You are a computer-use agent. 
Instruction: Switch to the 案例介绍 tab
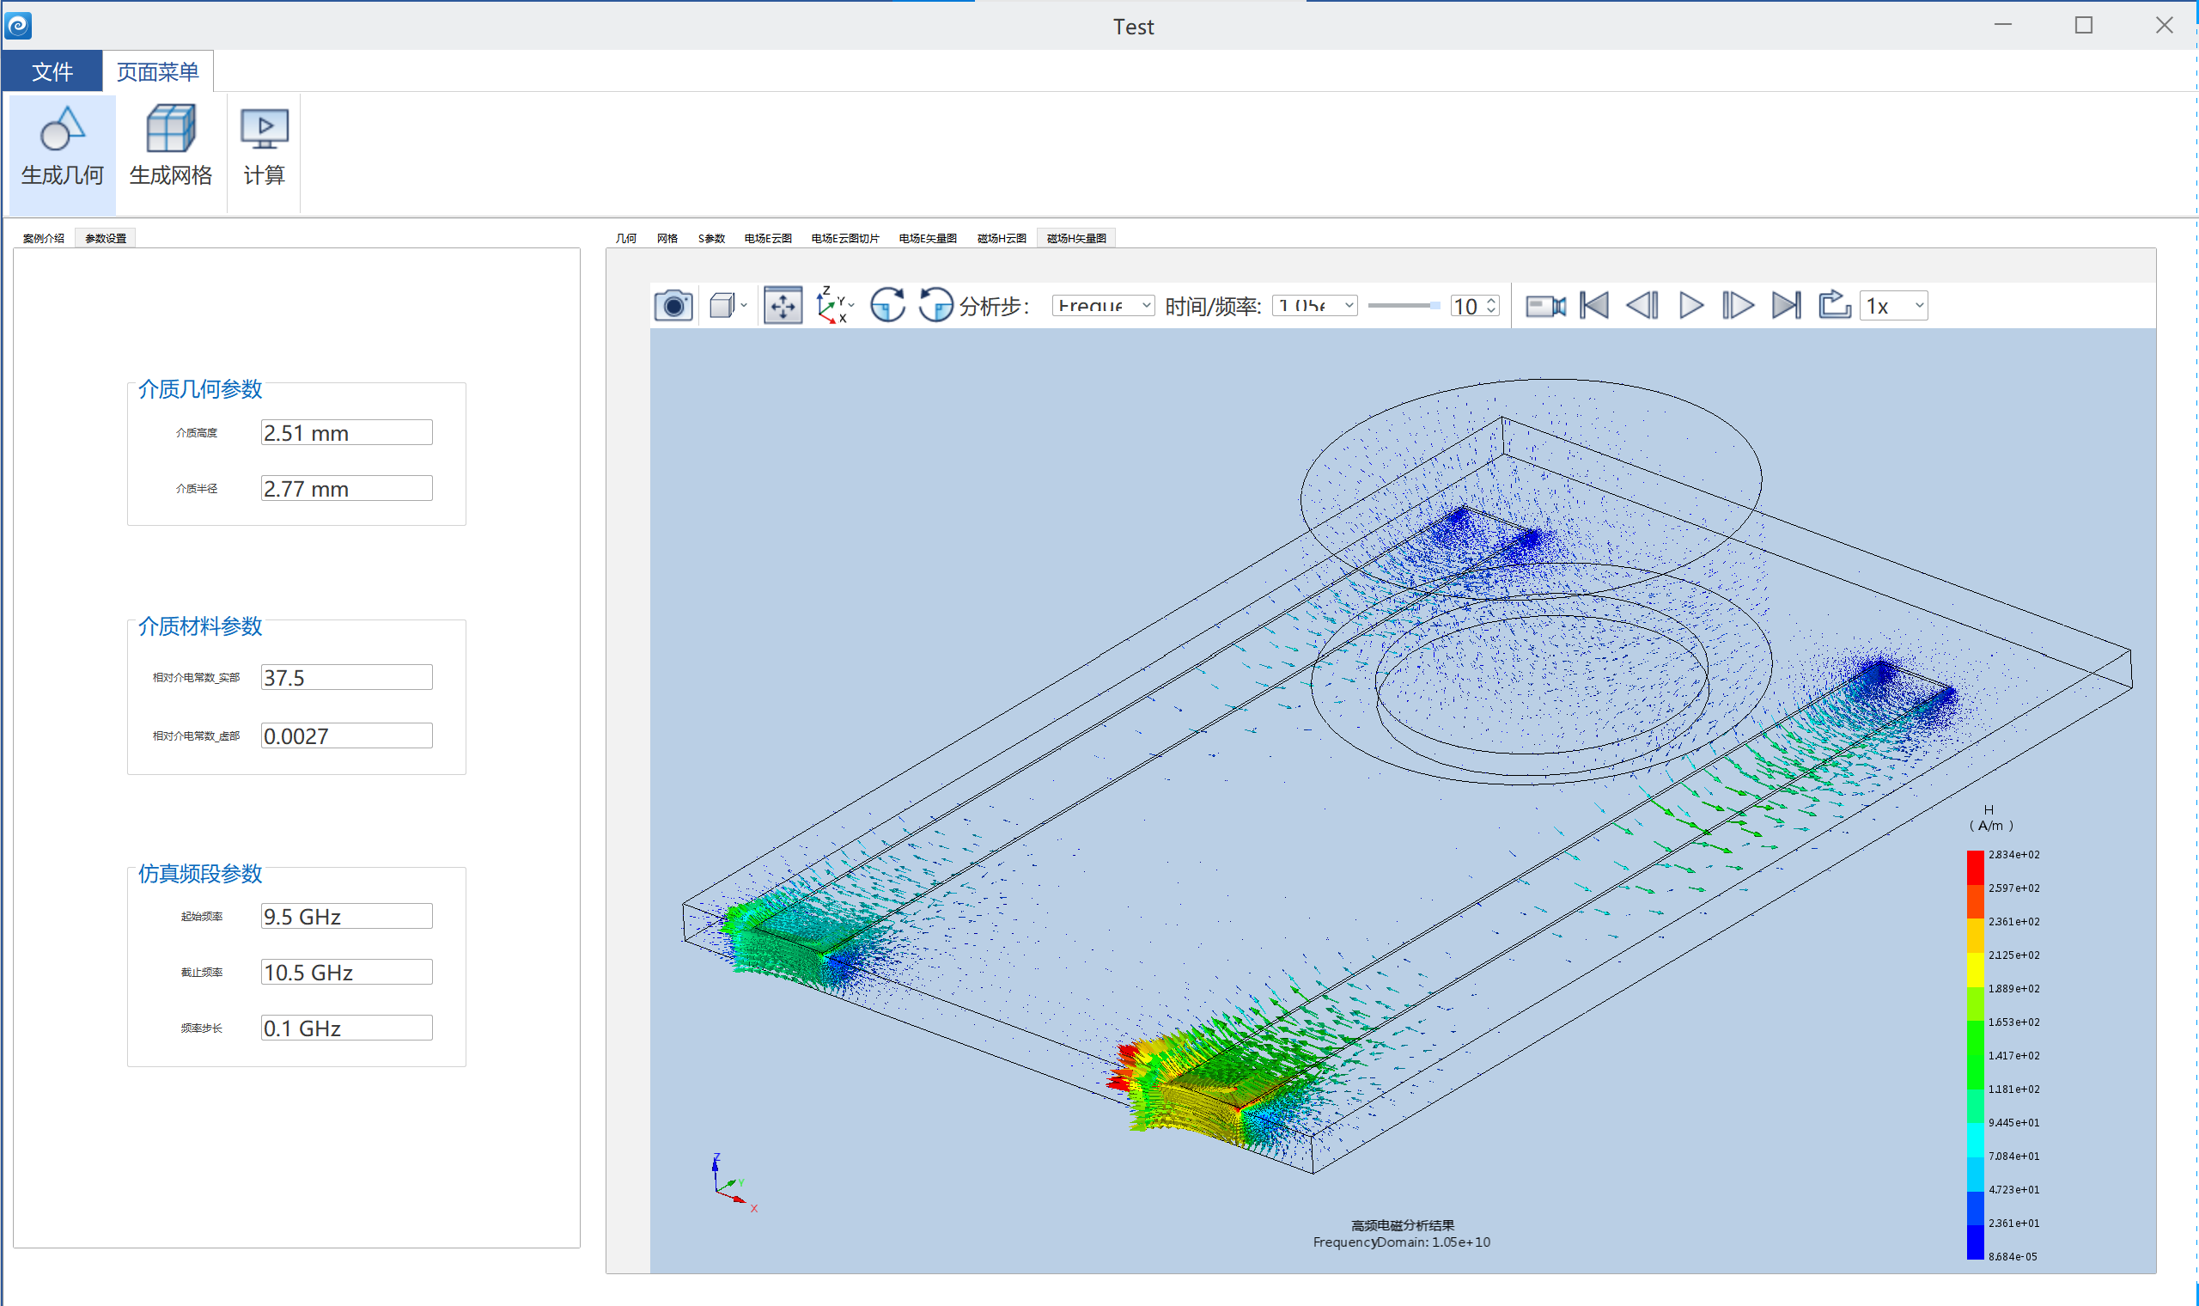(43, 239)
